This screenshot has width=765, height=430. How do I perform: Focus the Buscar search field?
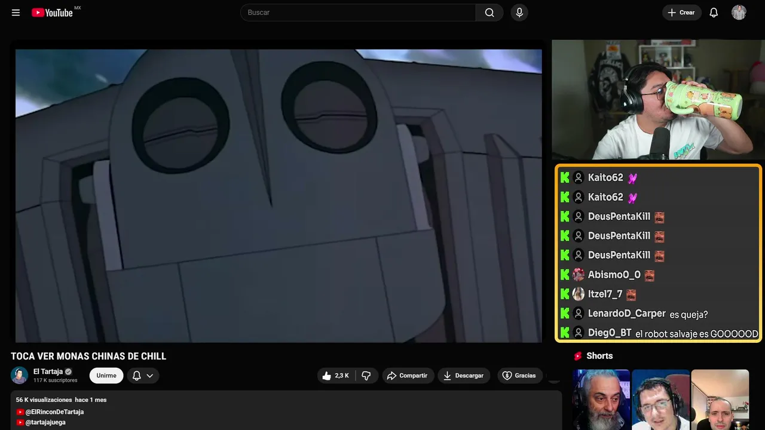click(x=358, y=13)
